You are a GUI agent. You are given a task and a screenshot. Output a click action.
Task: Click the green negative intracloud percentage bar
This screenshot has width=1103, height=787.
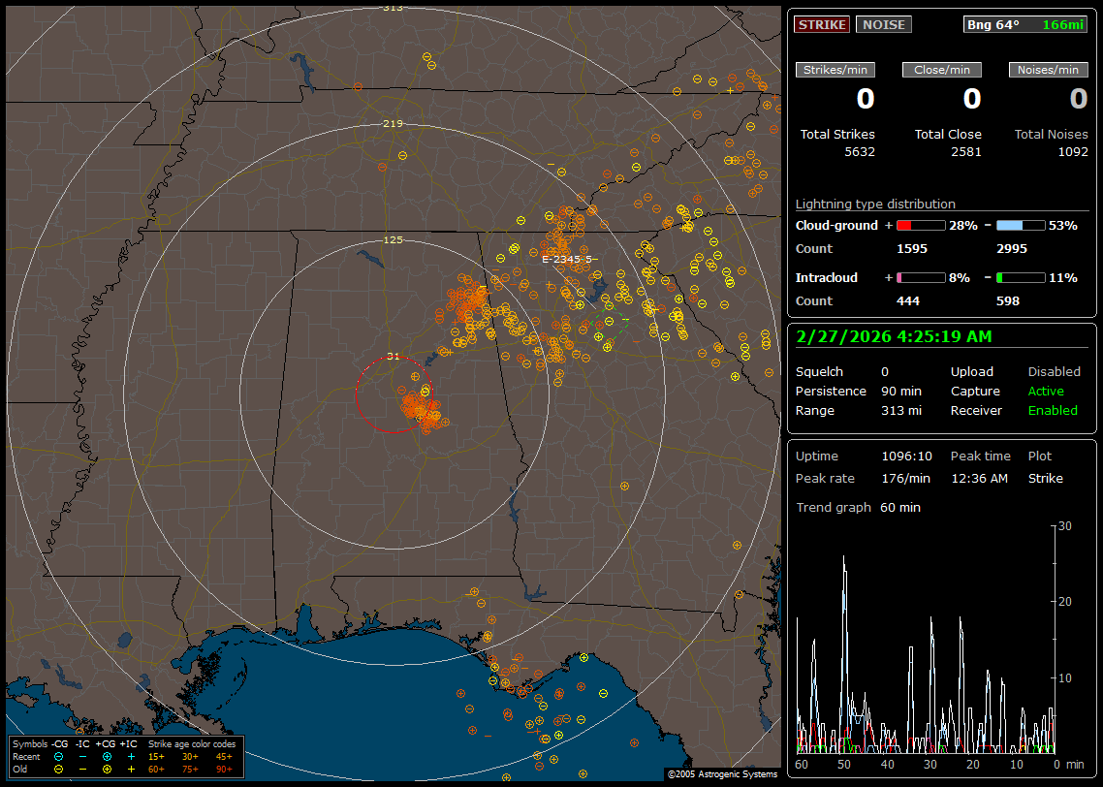tap(1021, 277)
